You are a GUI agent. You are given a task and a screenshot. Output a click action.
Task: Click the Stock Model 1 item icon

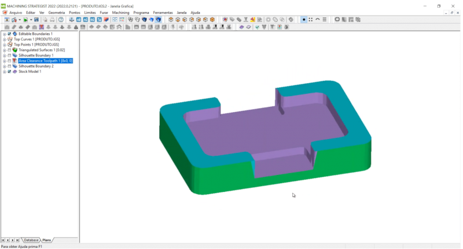click(x=15, y=72)
